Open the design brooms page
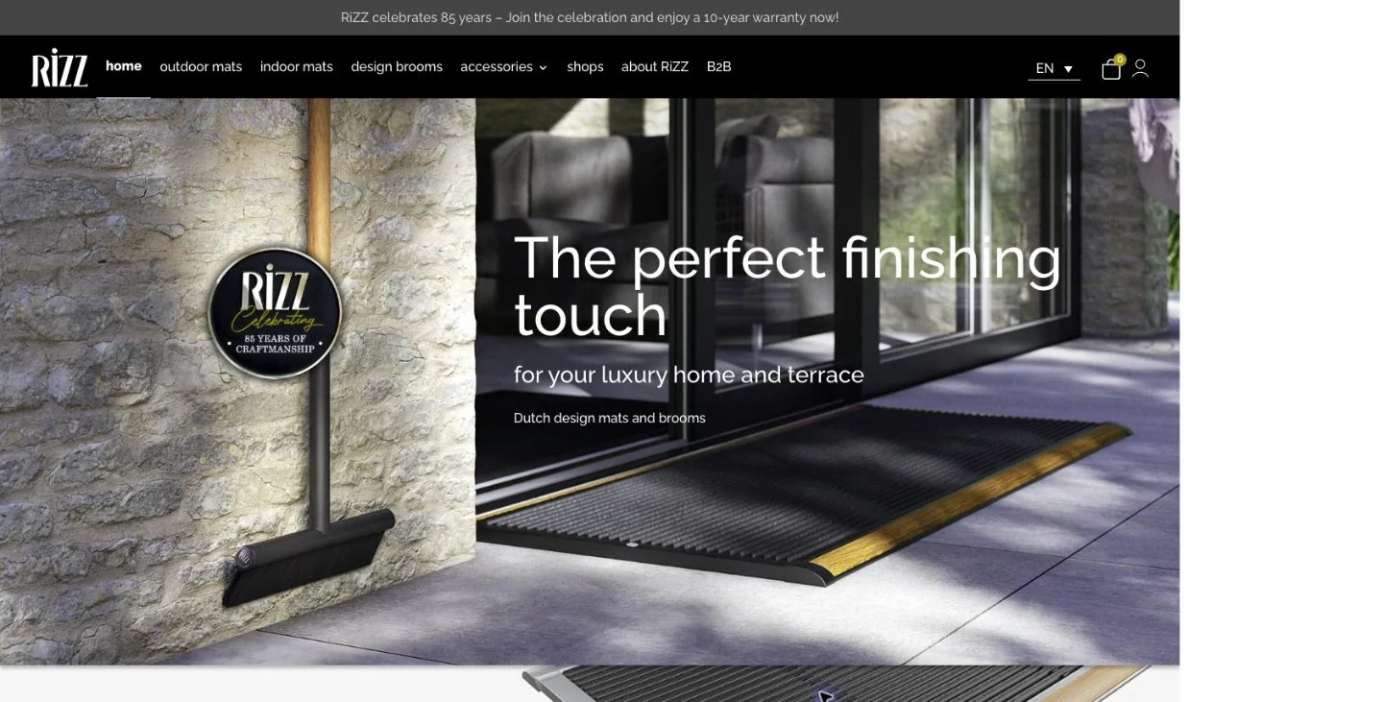The width and height of the screenshot is (1383, 702). click(397, 67)
